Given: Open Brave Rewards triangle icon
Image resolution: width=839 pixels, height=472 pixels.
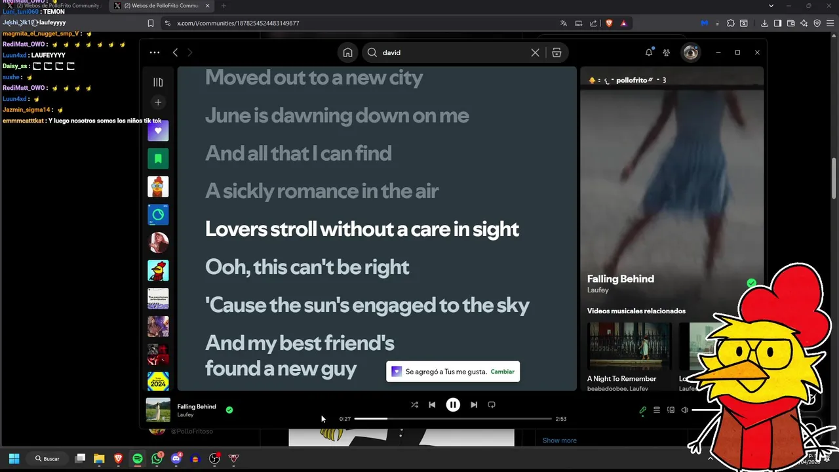Looking at the screenshot, I should pos(623,23).
